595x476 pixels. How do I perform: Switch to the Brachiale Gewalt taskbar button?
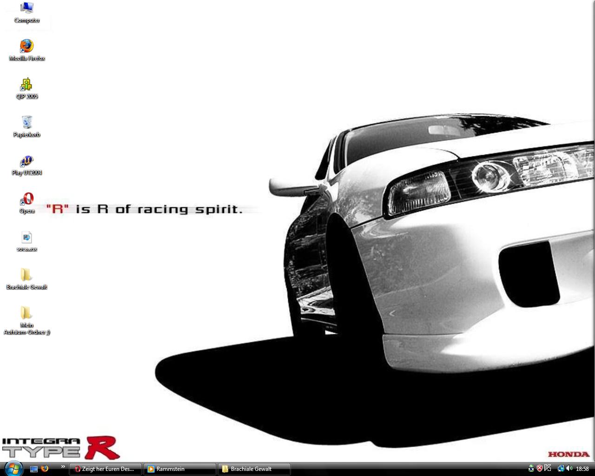click(x=254, y=469)
